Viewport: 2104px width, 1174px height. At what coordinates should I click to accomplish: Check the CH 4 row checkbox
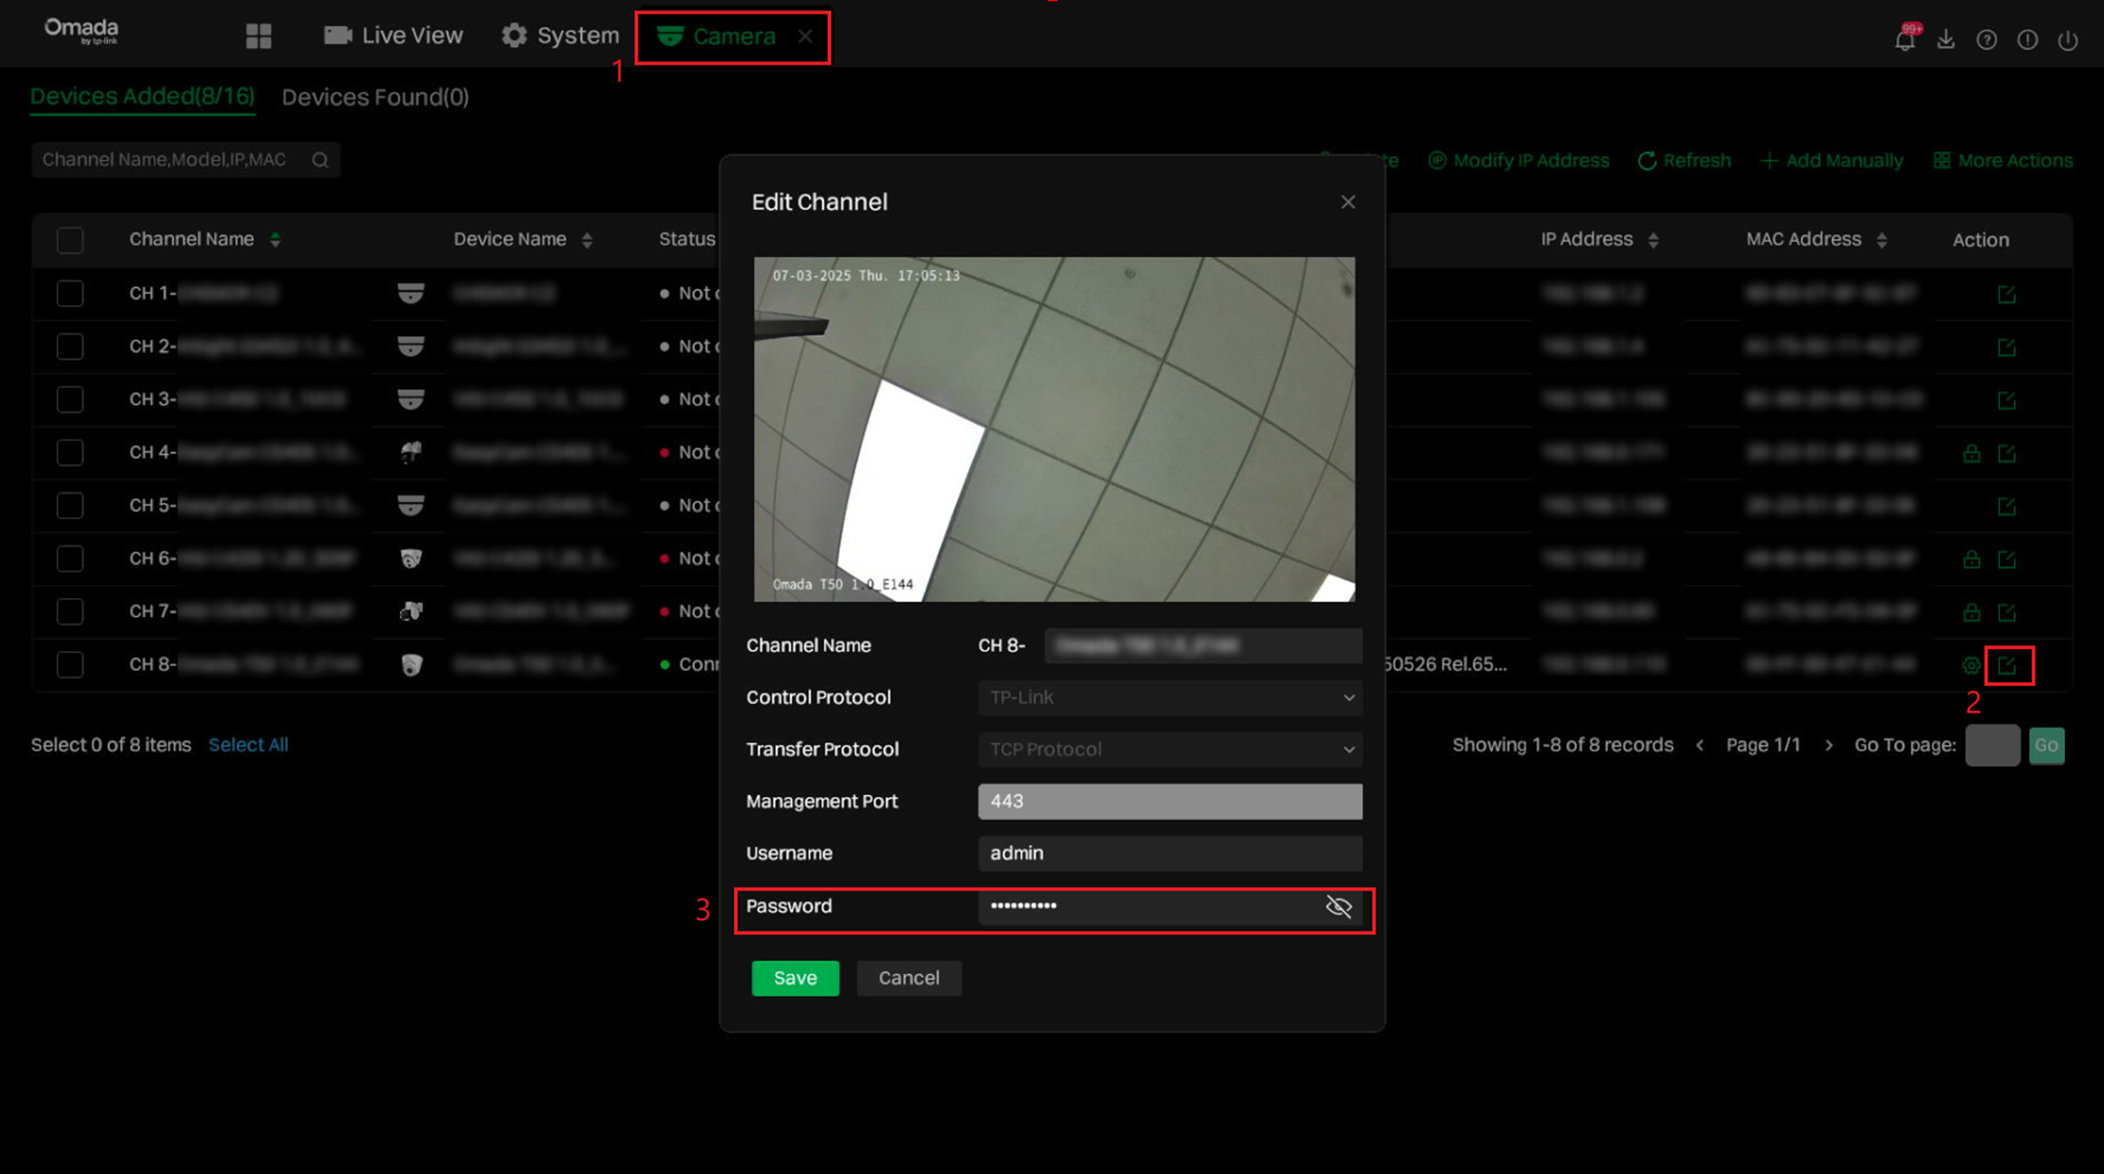click(70, 453)
